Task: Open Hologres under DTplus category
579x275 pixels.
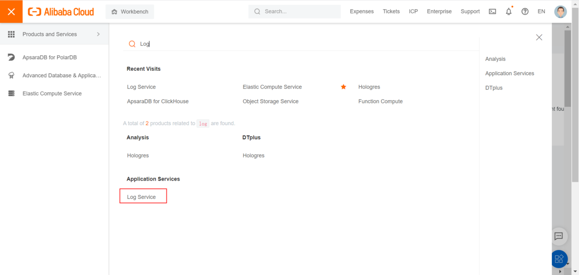Action: coord(254,156)
